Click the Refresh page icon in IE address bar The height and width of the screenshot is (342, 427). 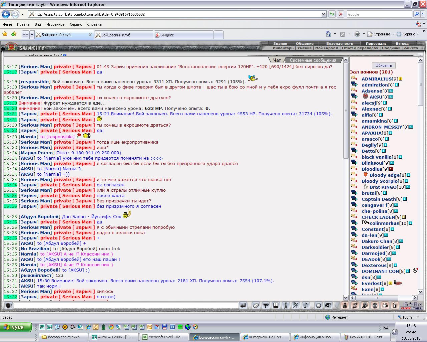332,14
